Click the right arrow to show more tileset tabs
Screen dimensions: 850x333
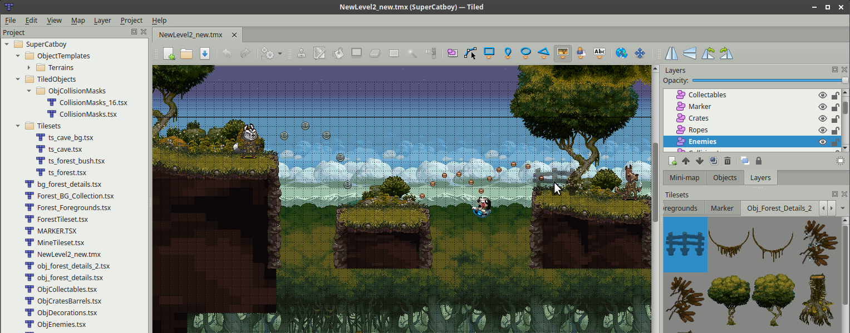832,207
